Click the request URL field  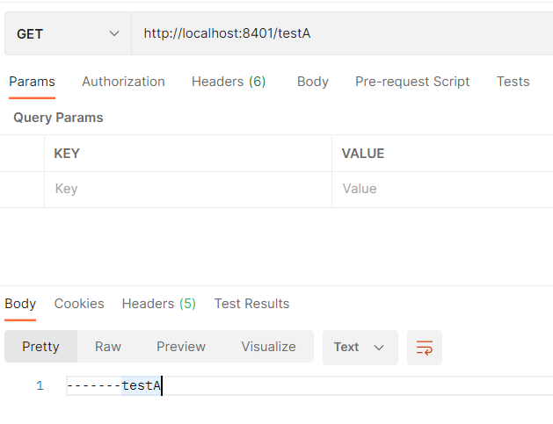342,34
